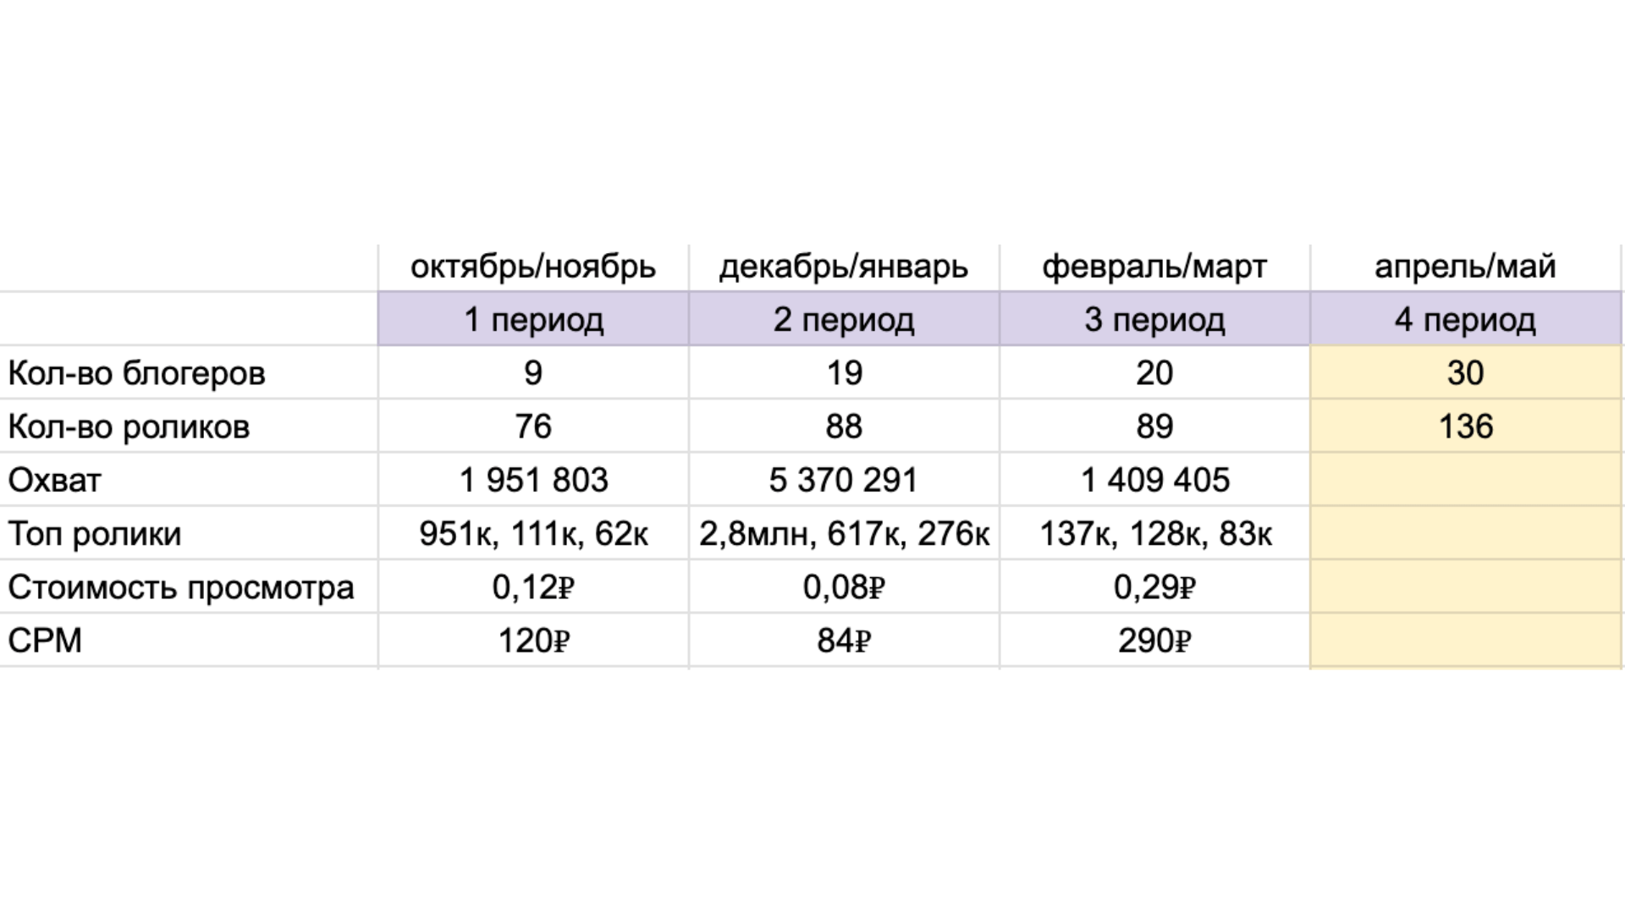Click the "Кол-во блогеров" row label

136,373
